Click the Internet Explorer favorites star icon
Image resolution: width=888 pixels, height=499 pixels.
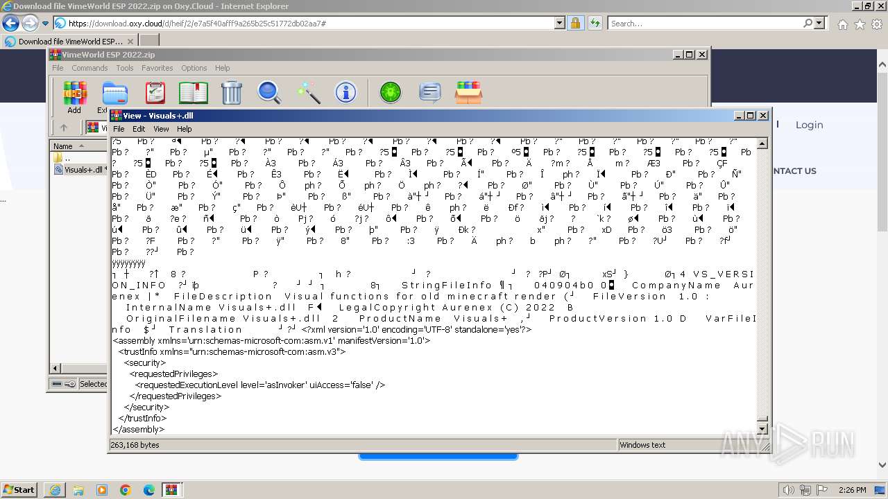click(860, 24)
